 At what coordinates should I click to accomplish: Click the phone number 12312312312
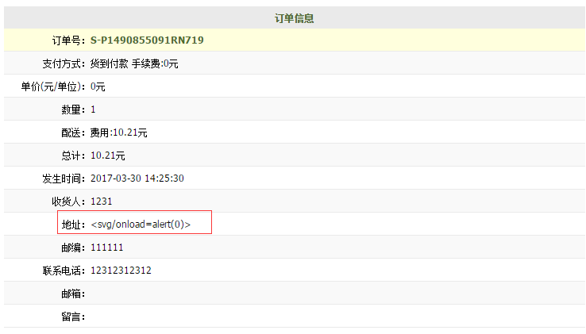121,270
